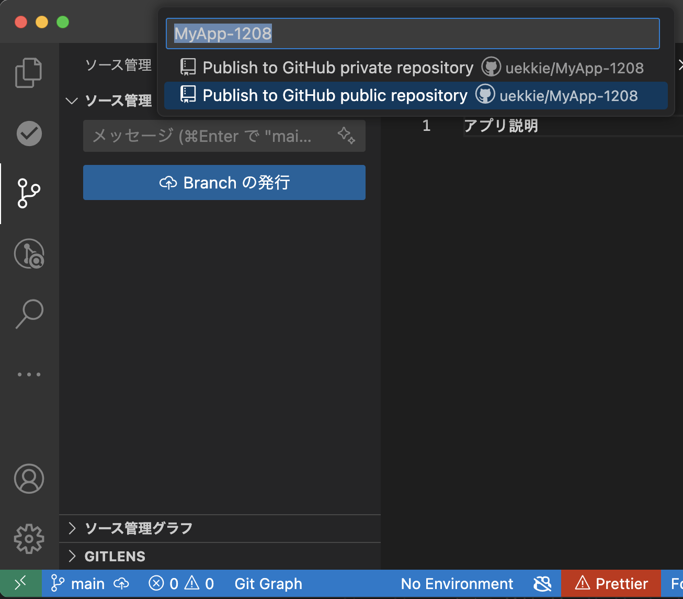
Task: Open the Git Graph search activity icon
Action: (x=29, y=254)
